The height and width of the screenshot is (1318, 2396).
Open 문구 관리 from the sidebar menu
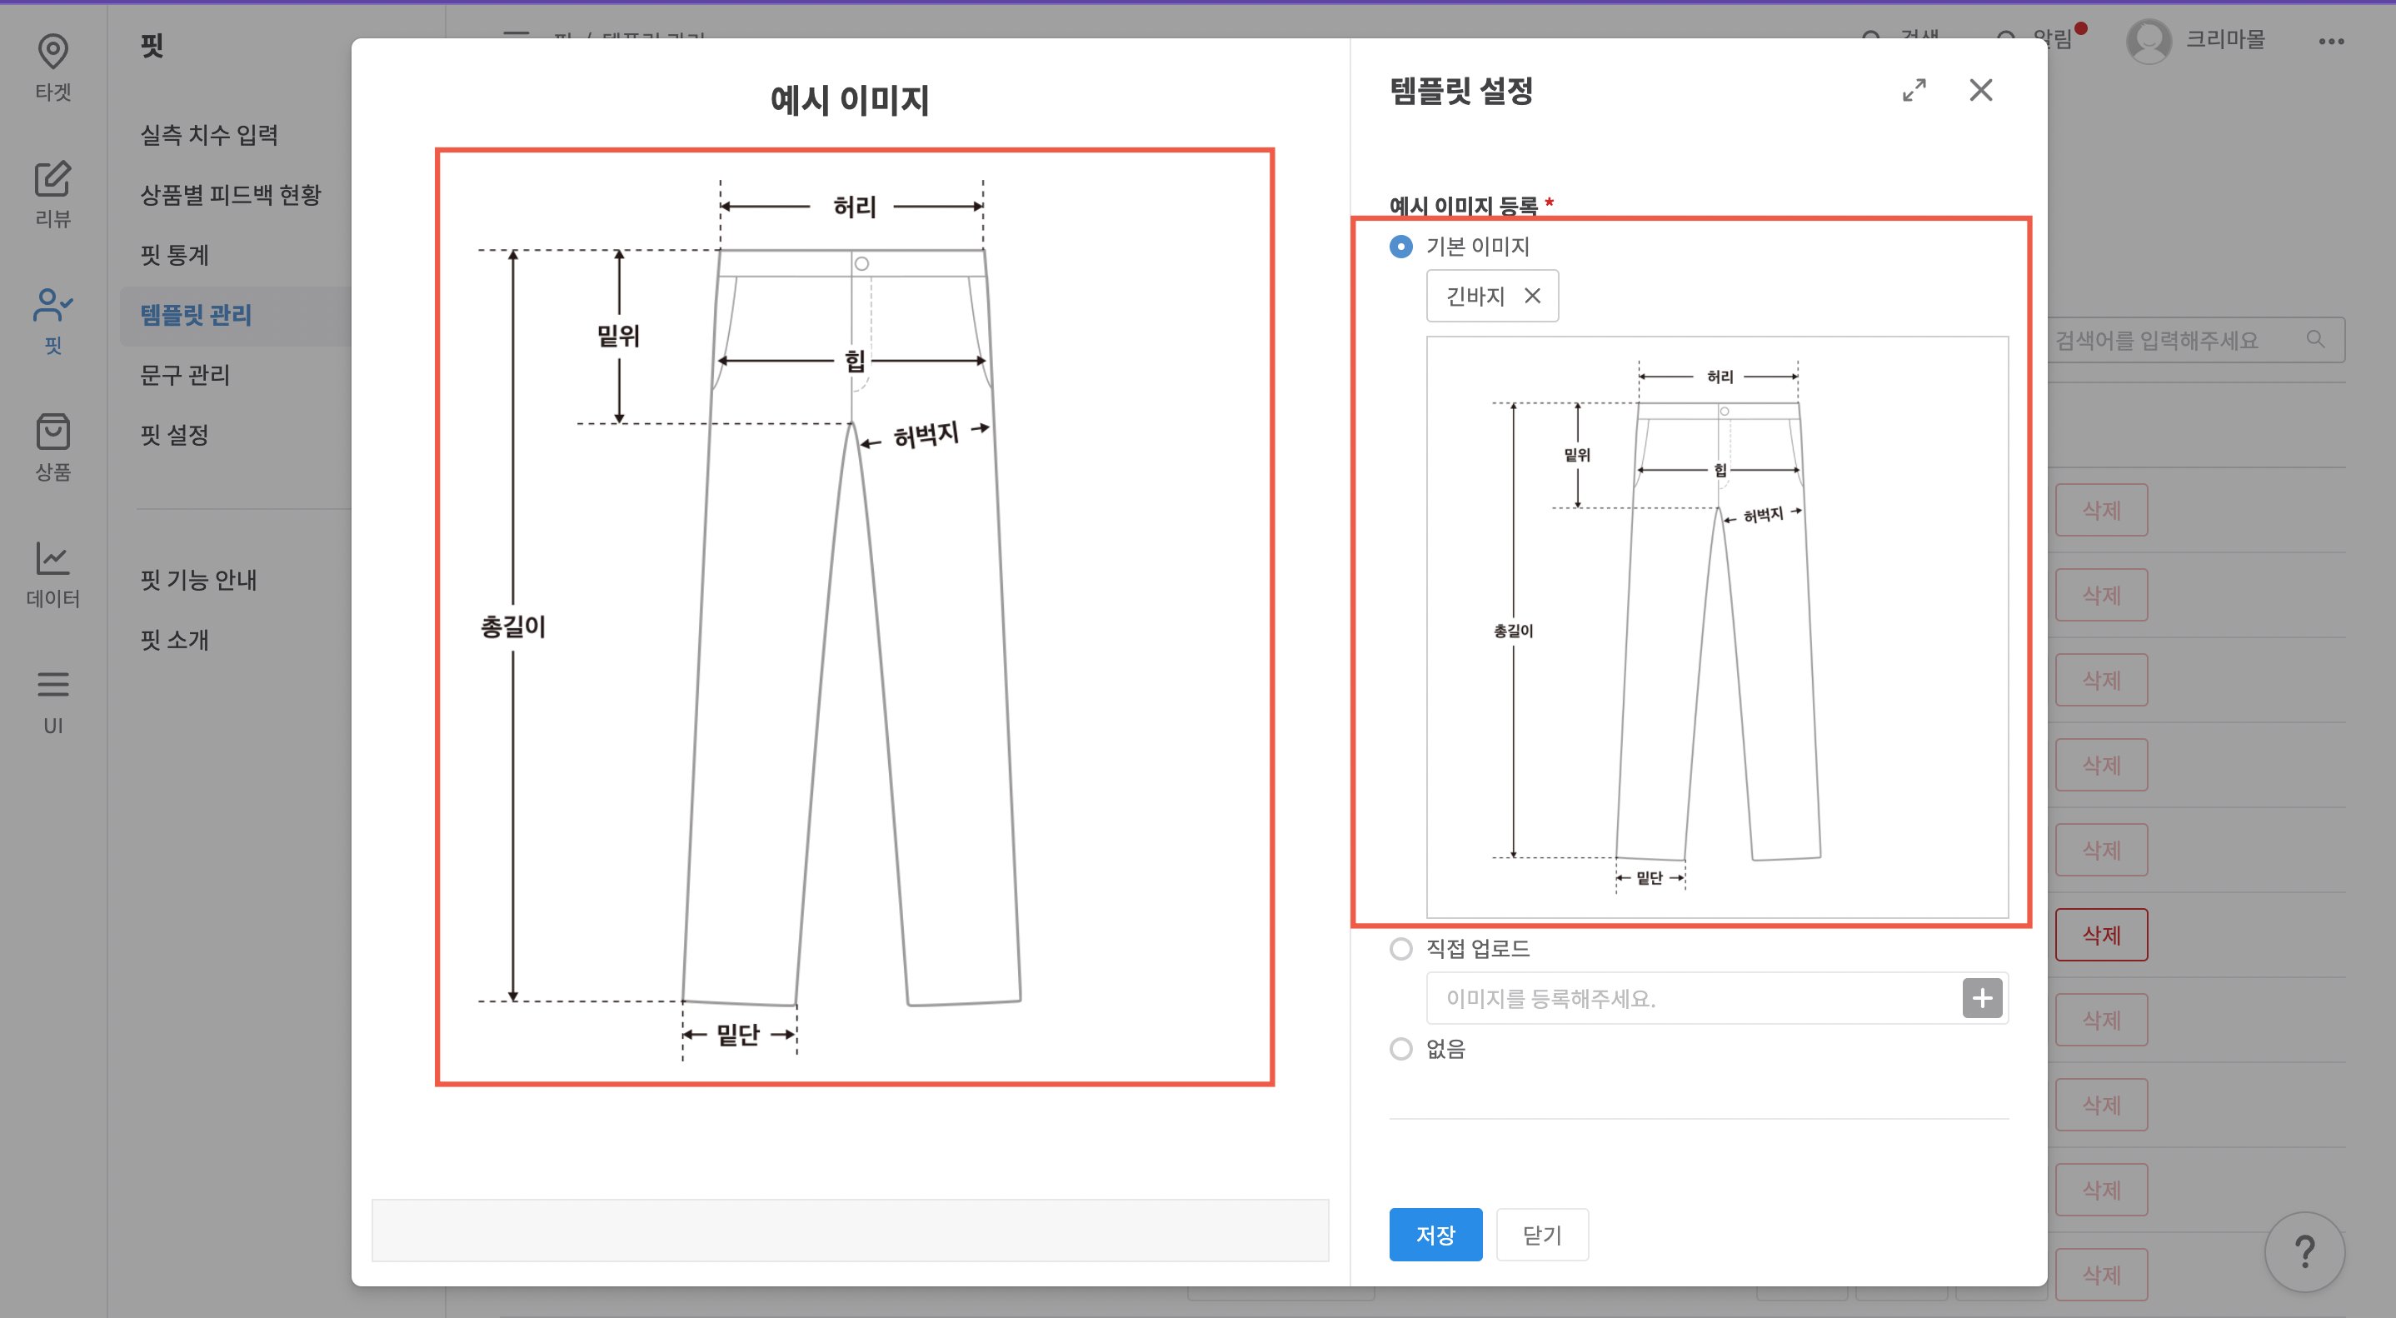click(x=183, y=375)
